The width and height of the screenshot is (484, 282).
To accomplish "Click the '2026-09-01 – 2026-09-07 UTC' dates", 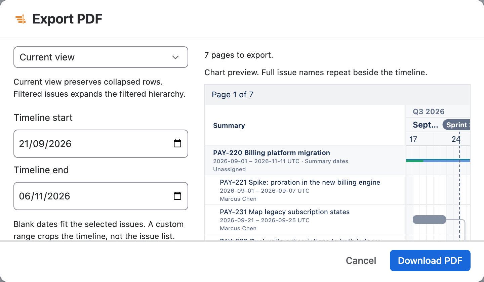I will [265, 191].
